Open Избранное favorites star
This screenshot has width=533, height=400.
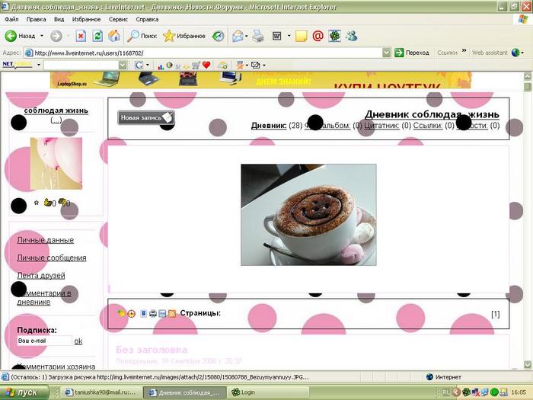[184, 36]
